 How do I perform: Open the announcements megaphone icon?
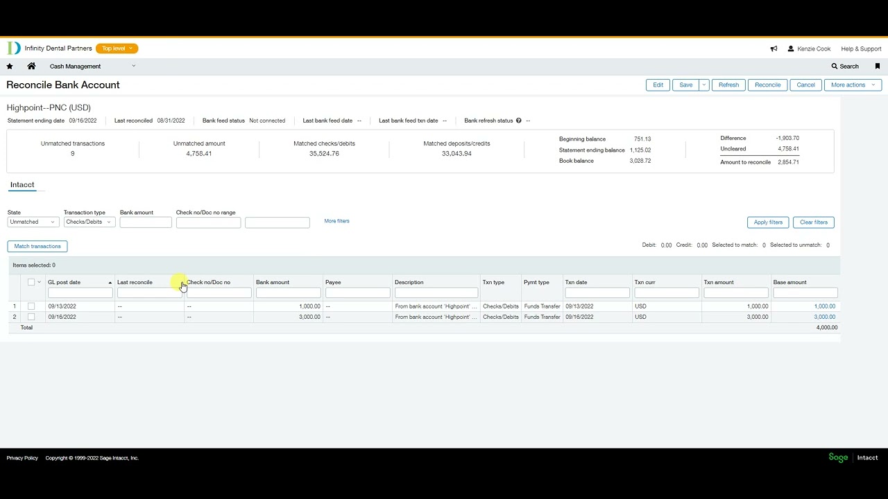click(x=774, y=49)
